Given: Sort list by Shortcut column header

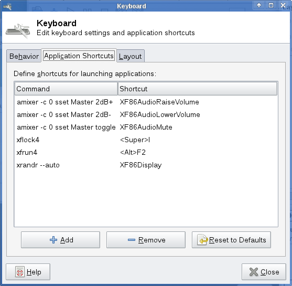Looking at the screenshot, I should 198,89.
